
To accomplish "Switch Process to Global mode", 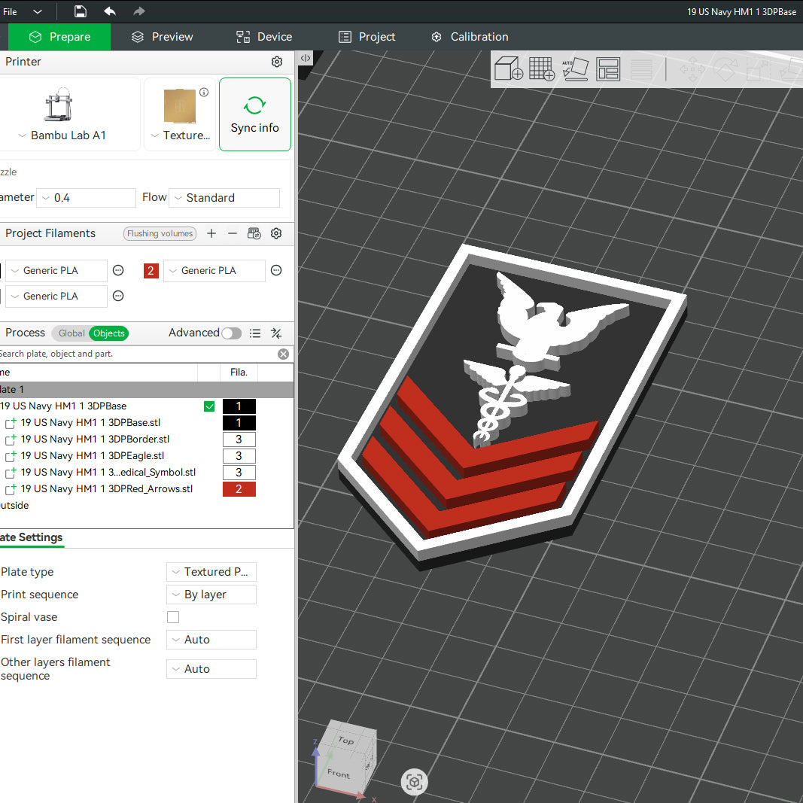I will pyautogui.click(x=71, y=333).
